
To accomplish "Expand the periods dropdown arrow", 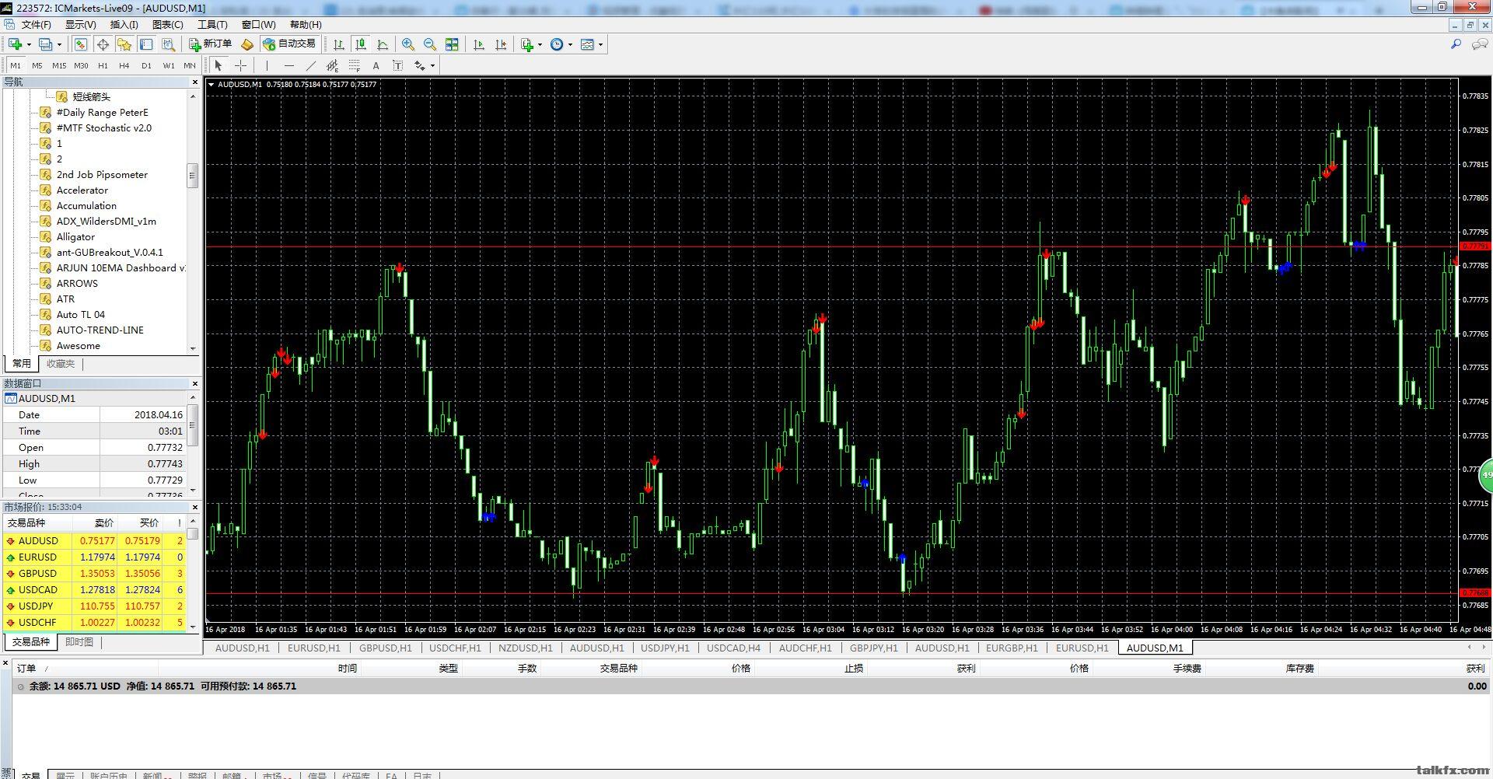I will pyautogui.click(x=570, y=44).
